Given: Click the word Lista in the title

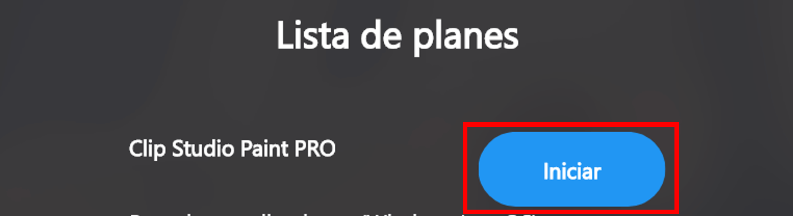Looking at the screenshot, I should click(x=313, y=35).
